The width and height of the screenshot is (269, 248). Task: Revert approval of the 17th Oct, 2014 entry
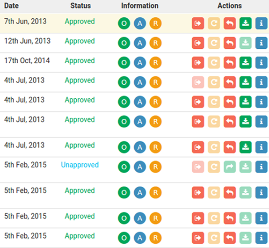230,63
